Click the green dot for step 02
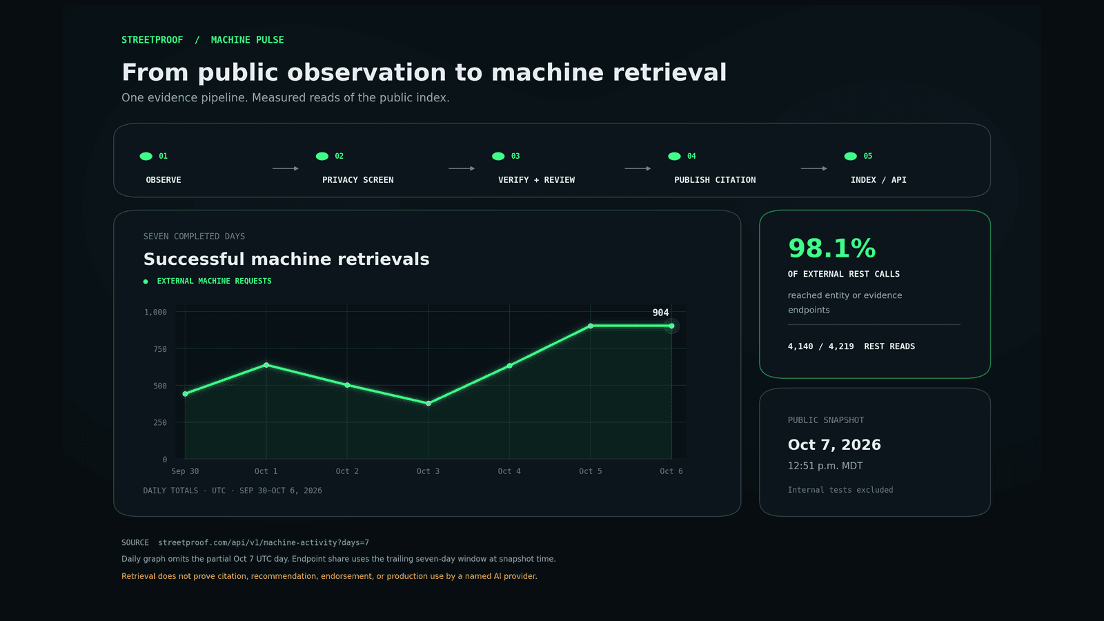 322,157
